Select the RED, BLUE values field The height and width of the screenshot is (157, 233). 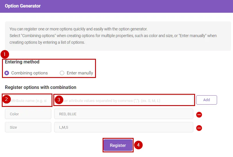click(123, 114)
